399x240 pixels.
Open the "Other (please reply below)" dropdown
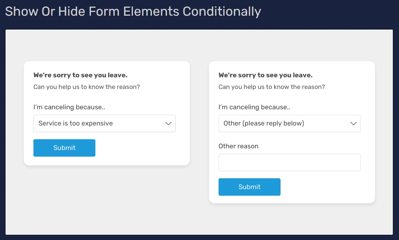[x=284, y=123]
